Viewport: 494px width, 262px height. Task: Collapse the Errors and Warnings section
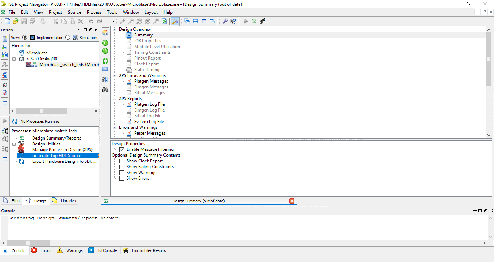[115, 127]
